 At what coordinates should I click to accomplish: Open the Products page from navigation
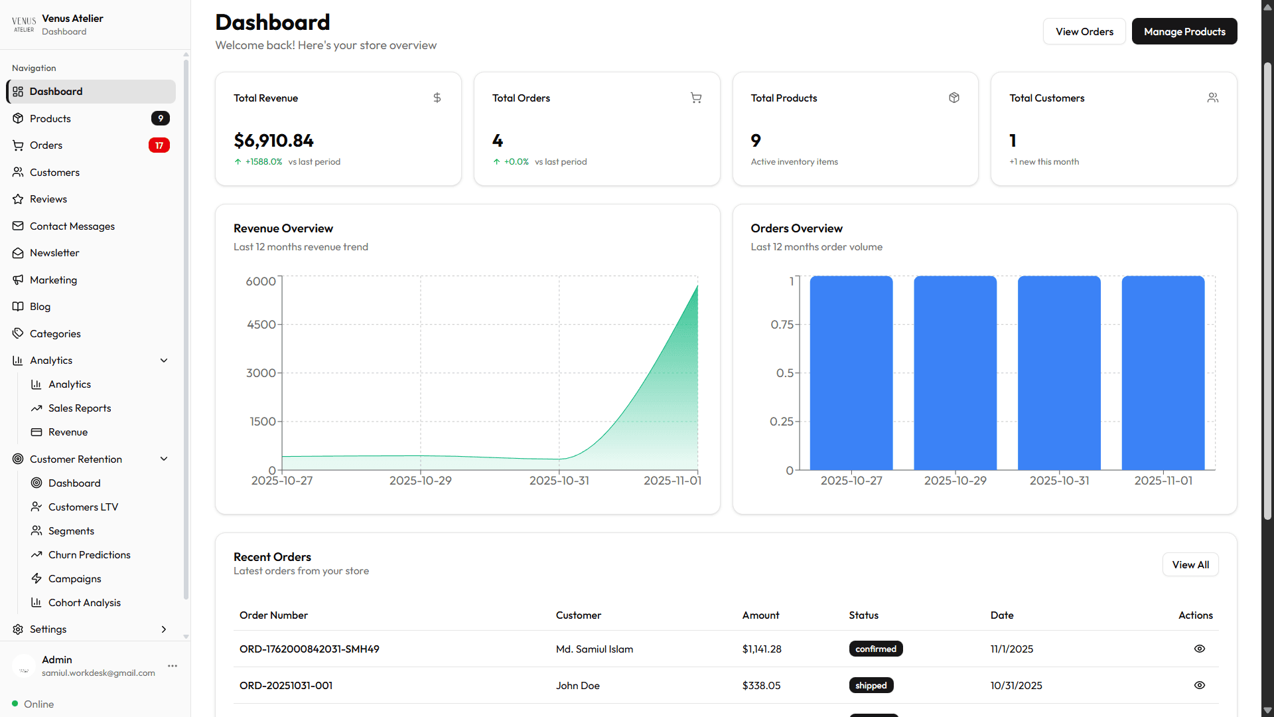point(50,118)
